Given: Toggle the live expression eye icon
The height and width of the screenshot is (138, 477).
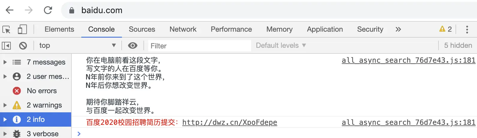Looking at the screenshot, I should click(133, 45).
